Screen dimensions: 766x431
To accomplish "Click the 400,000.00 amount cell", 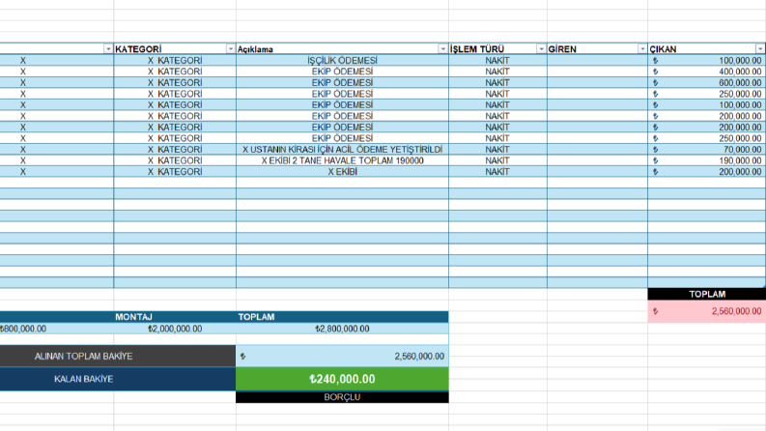I will (706, 72).
